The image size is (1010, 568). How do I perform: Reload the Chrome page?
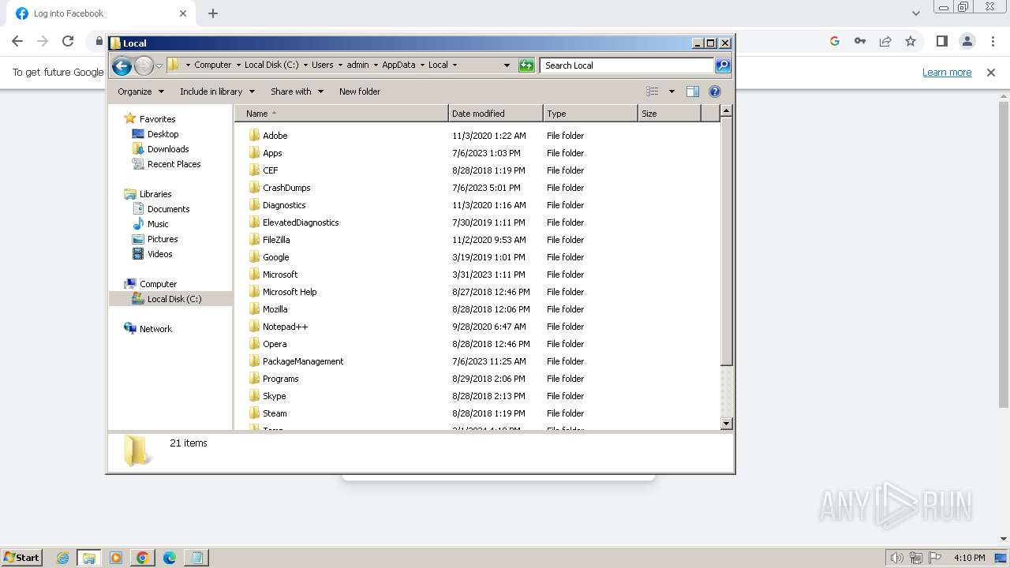pos(68,41)
